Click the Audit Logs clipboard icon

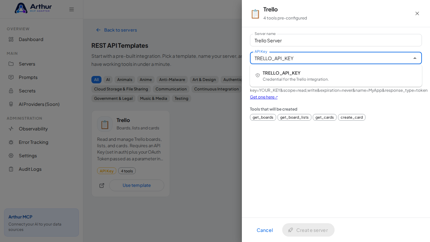(x=11, y=169)
